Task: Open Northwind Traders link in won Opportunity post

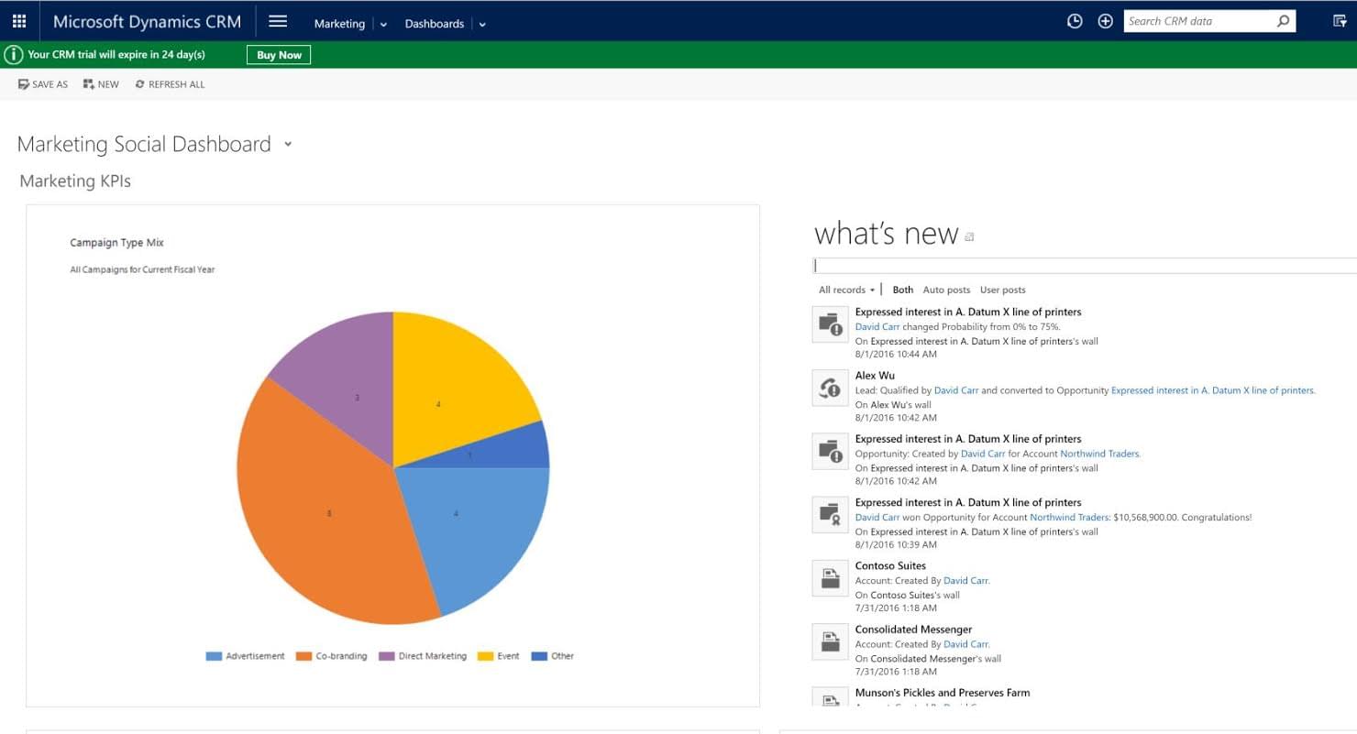Action: click(x=1070, y=517)
